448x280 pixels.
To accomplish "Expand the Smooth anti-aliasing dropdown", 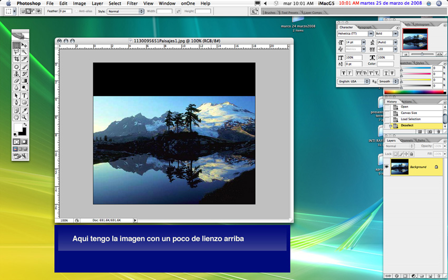I will (x=387, y=82).
